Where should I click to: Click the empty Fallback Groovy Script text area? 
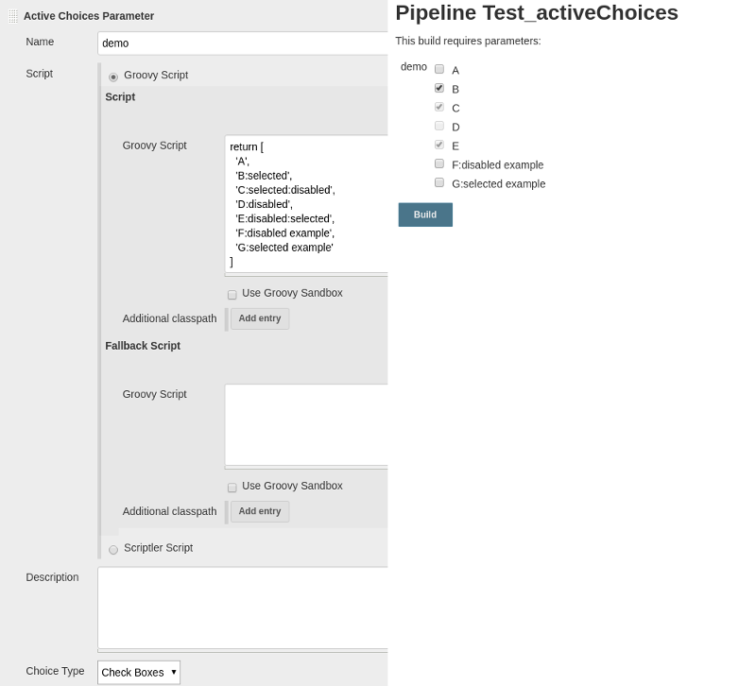tap(306, 424)
